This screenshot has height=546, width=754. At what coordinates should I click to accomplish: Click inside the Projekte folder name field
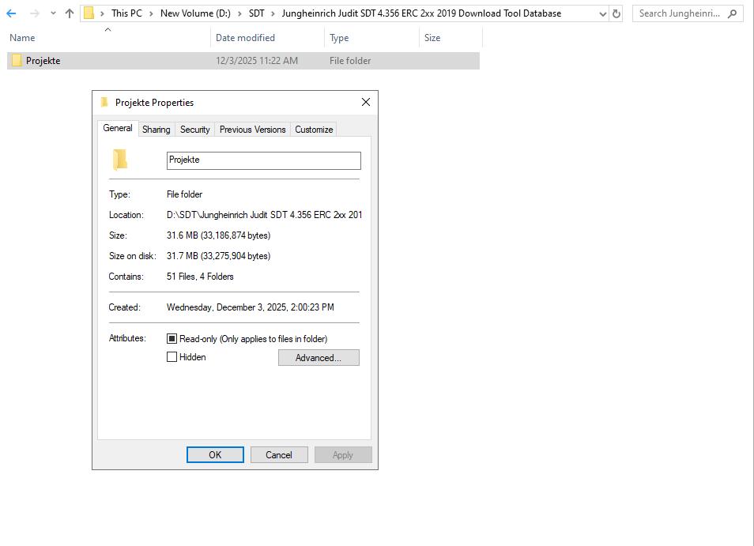(263, 160)
